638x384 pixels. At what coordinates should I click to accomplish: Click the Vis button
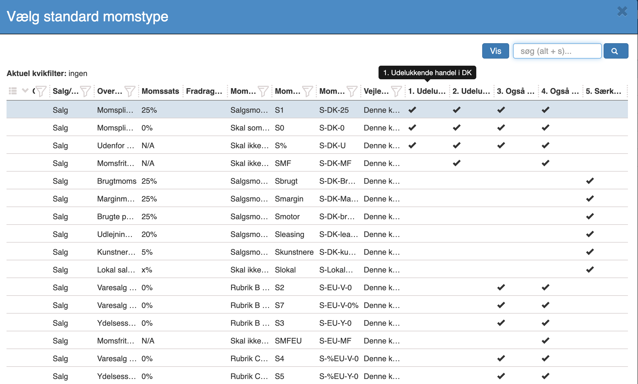pyautogui.click(x=496, y=51)
